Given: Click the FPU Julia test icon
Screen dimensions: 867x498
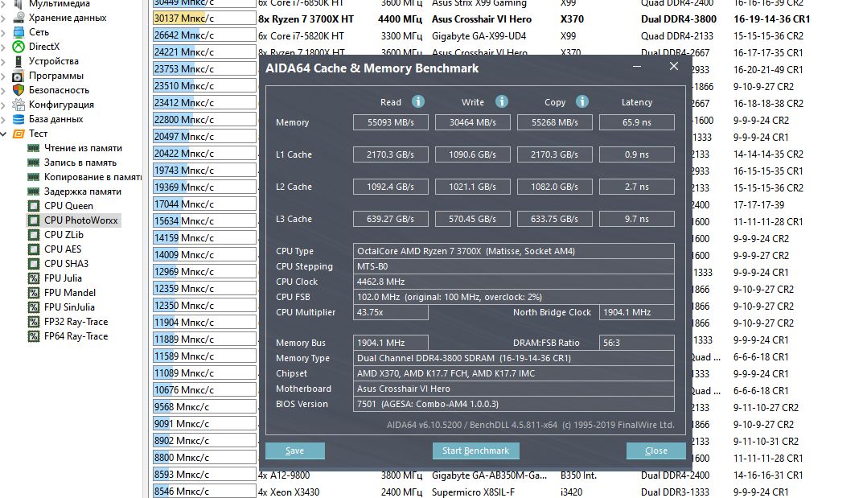Looking at the screenshot, I should click(34, 278).
